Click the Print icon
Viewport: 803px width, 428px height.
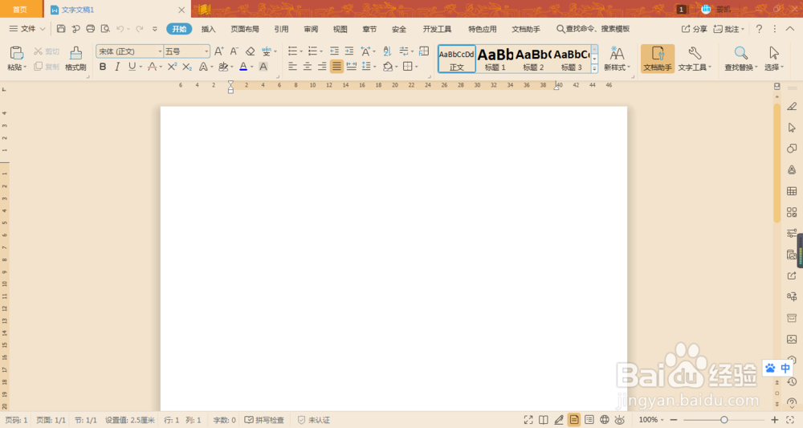(x=90, y=29)
